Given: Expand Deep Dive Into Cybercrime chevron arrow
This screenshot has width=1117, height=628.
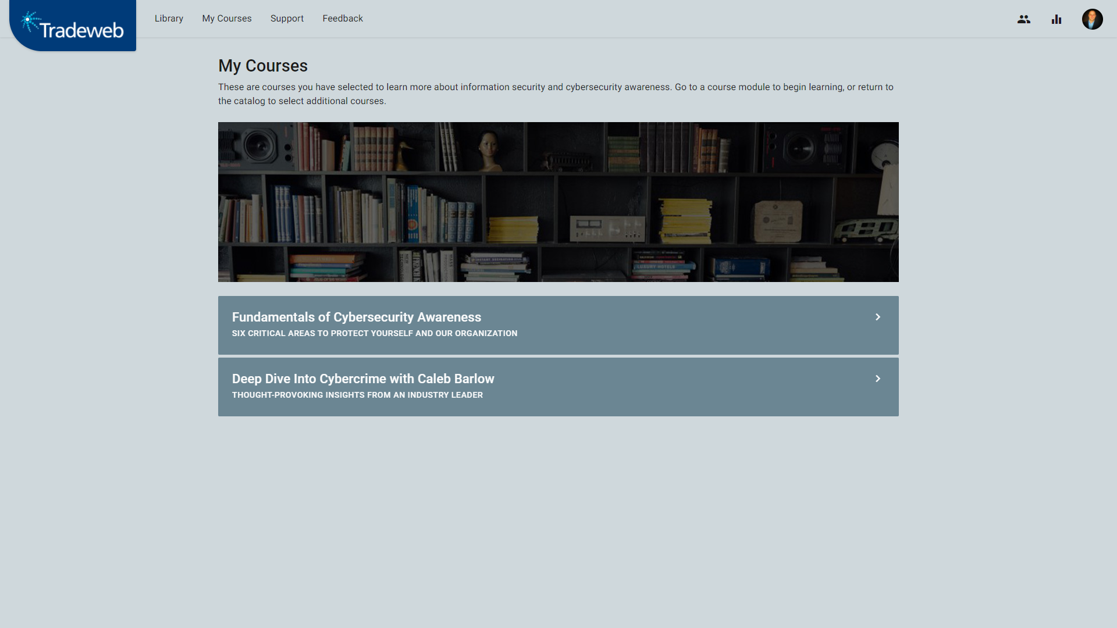Looking at the screenshot, I should (x=878, y=379).
